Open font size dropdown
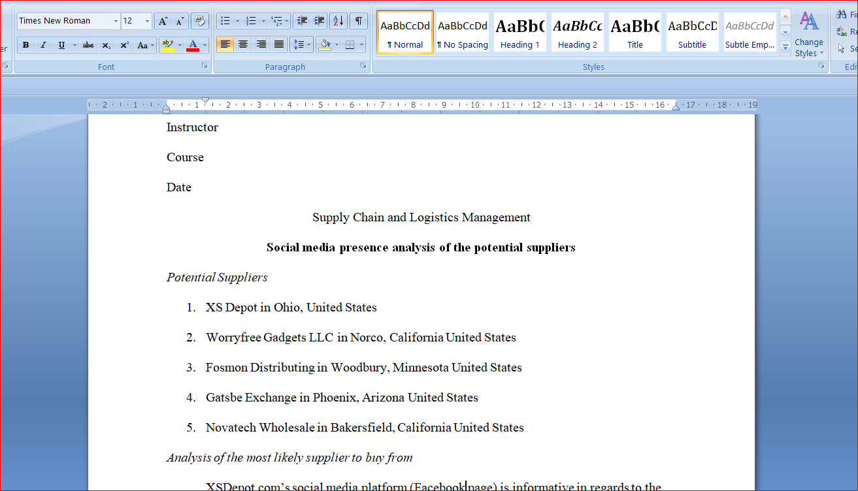This screenshot has height=491, width=858. click(x=147, y=21)
